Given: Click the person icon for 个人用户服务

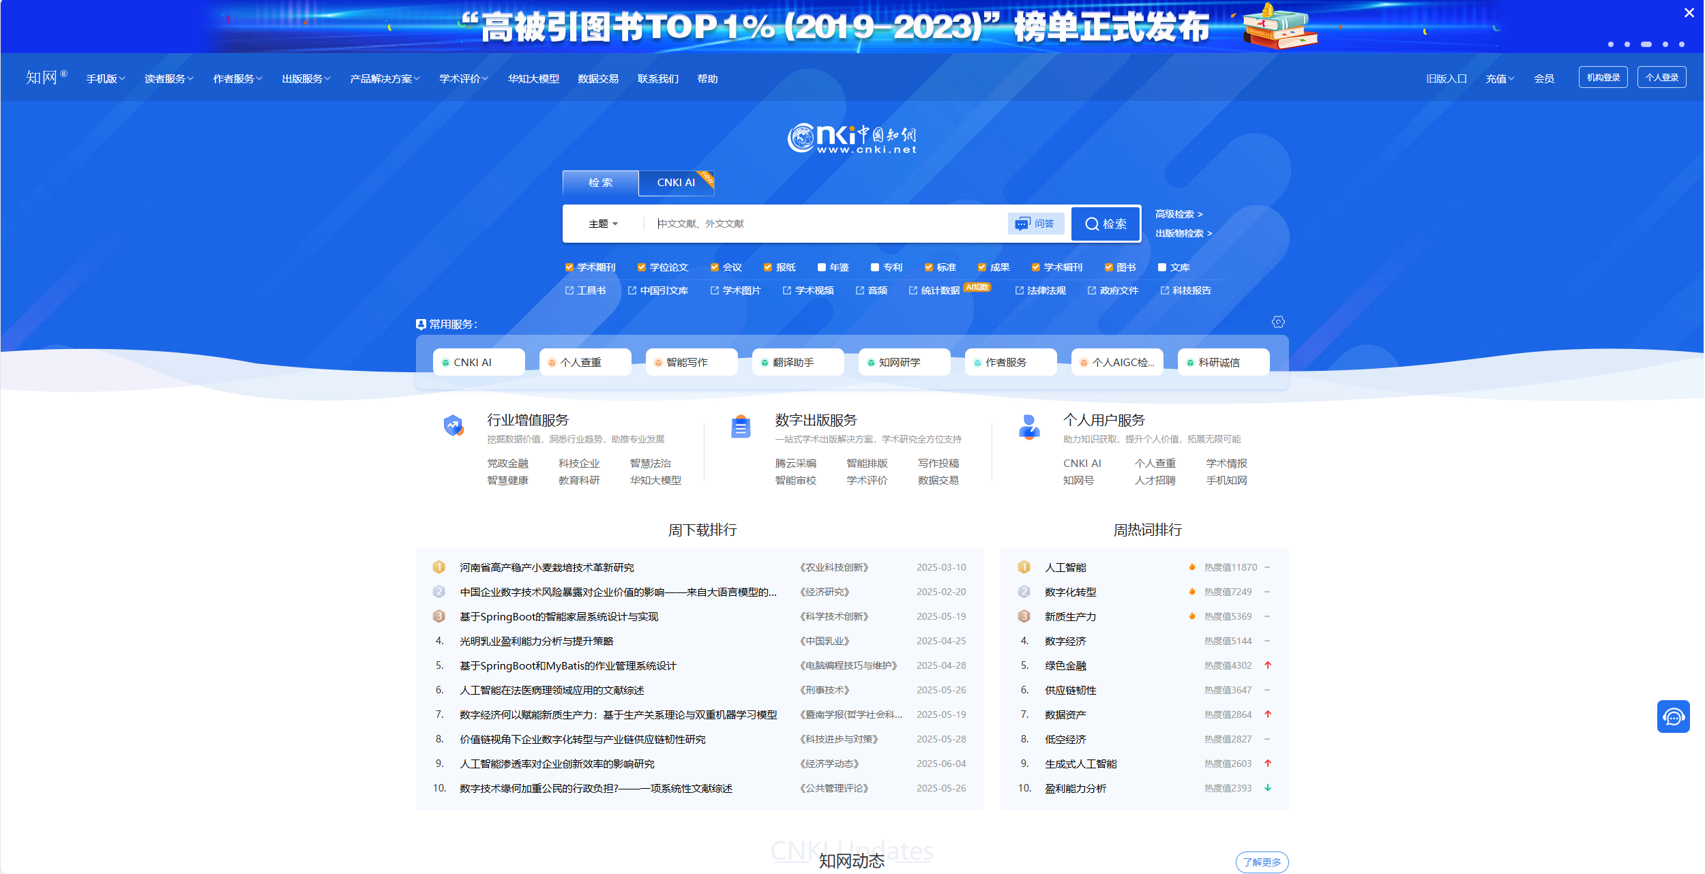Looking at the screenshot, I should pyautogui.click(x=1028, y=427).
